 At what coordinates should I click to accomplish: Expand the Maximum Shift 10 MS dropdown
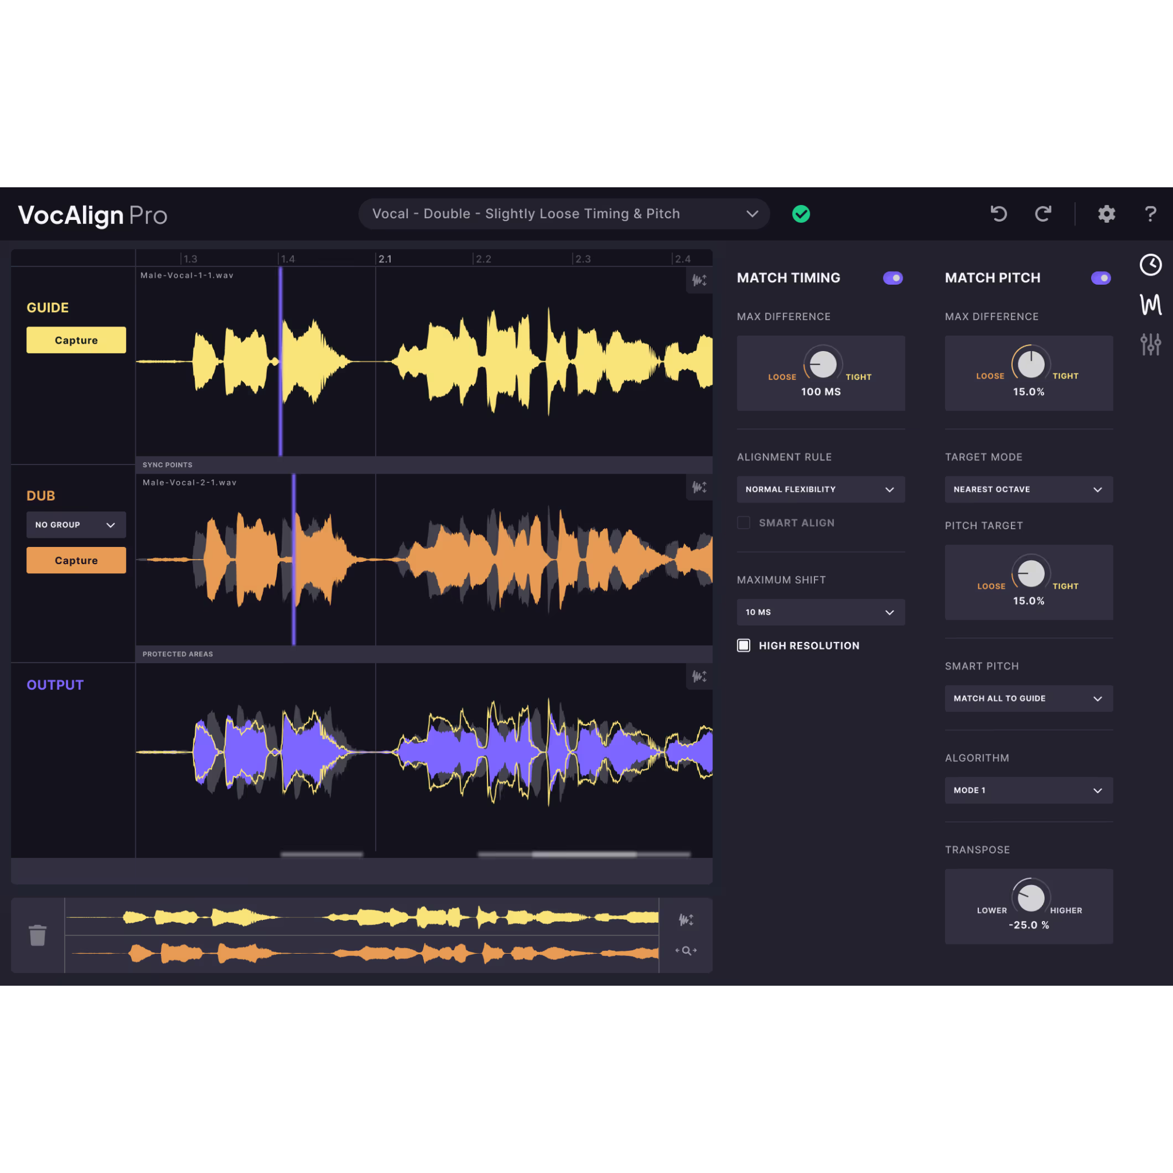(821, 612)
